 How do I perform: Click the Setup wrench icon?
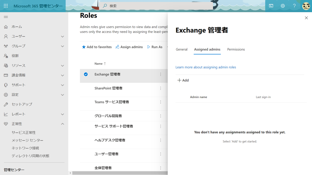[x=6, y=104]
